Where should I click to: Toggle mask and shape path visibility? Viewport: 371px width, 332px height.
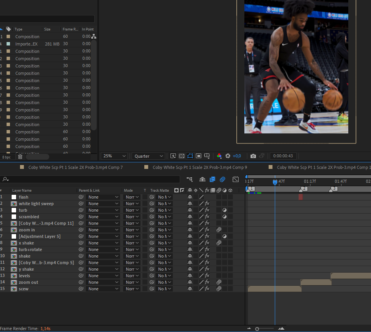click(190, 156)
